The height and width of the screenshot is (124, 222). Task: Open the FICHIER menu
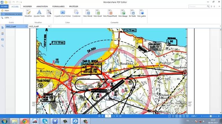4,7
